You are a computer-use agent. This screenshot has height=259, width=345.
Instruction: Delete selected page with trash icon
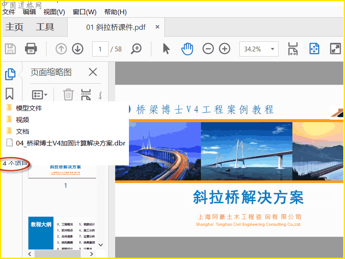click(68, 95)
